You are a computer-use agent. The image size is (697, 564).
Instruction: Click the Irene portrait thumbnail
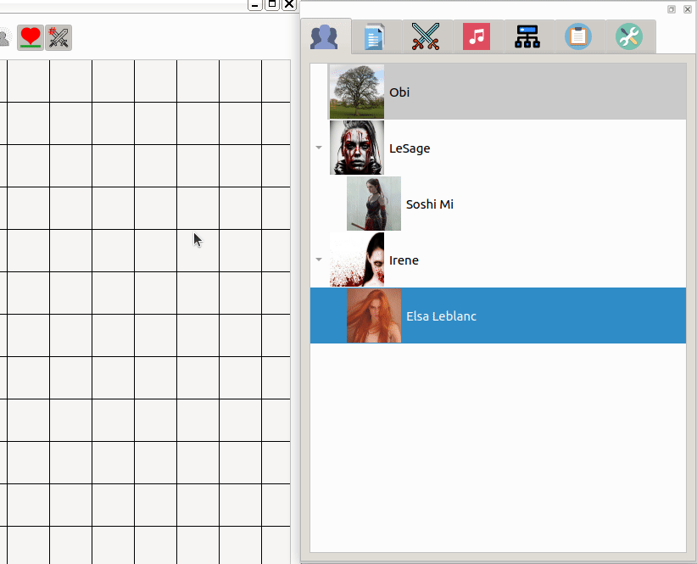[357, 260]
